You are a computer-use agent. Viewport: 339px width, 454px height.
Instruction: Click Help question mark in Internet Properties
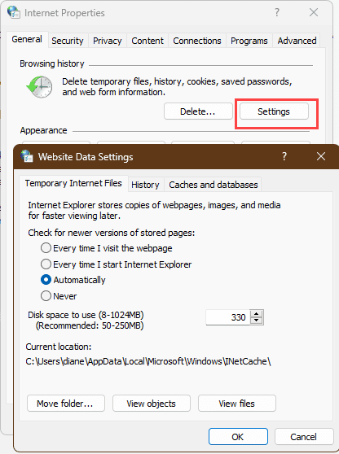click(x=277, y=12)
